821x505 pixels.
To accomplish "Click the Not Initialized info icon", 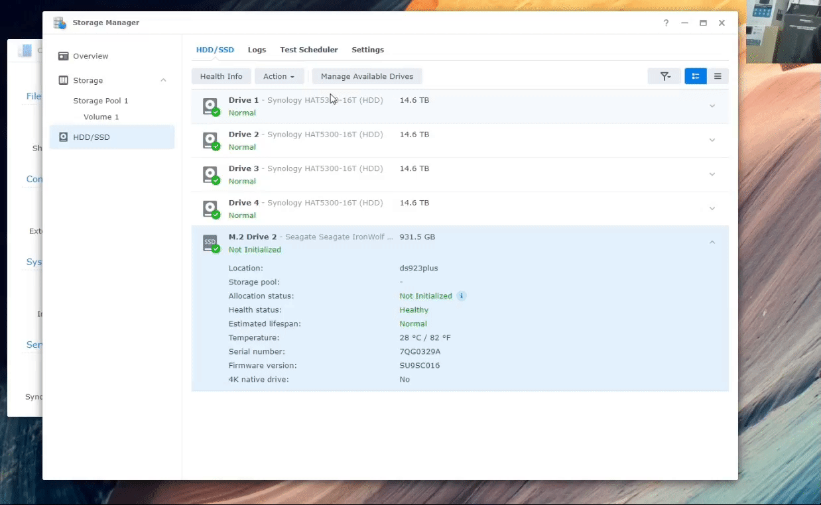I will tap(462, 296).
